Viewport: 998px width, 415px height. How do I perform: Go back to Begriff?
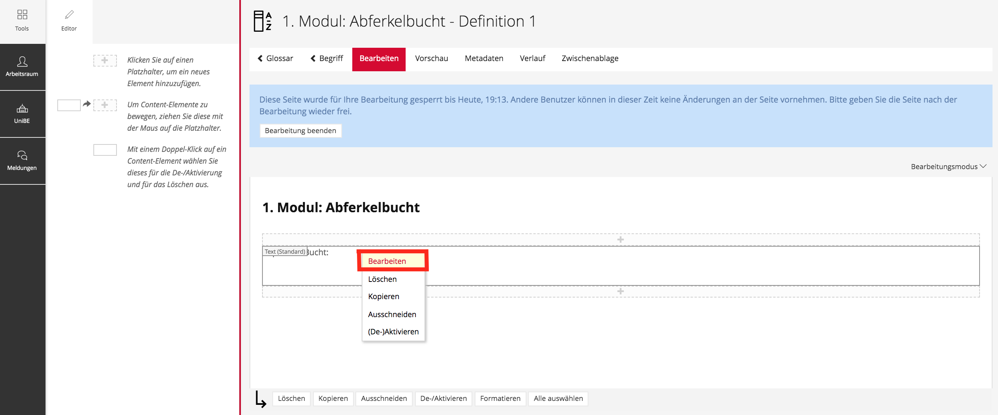327,59
